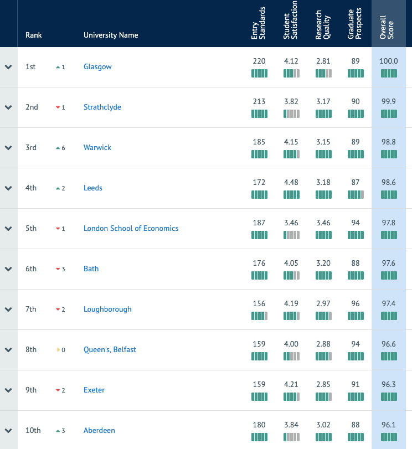Expand the Warwick row chevron
412x449 pixels.
[x=8, y=148]
